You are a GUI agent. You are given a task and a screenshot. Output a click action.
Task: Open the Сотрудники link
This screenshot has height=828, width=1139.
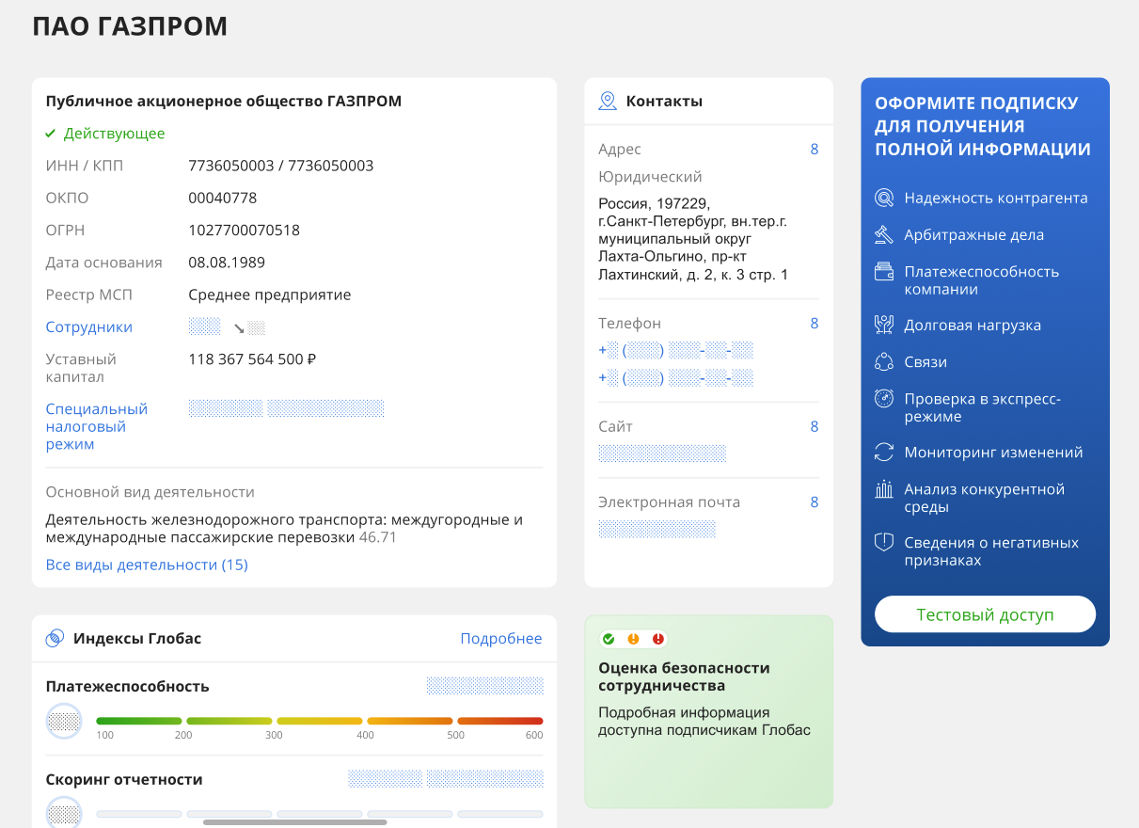(x=89, y=327)
